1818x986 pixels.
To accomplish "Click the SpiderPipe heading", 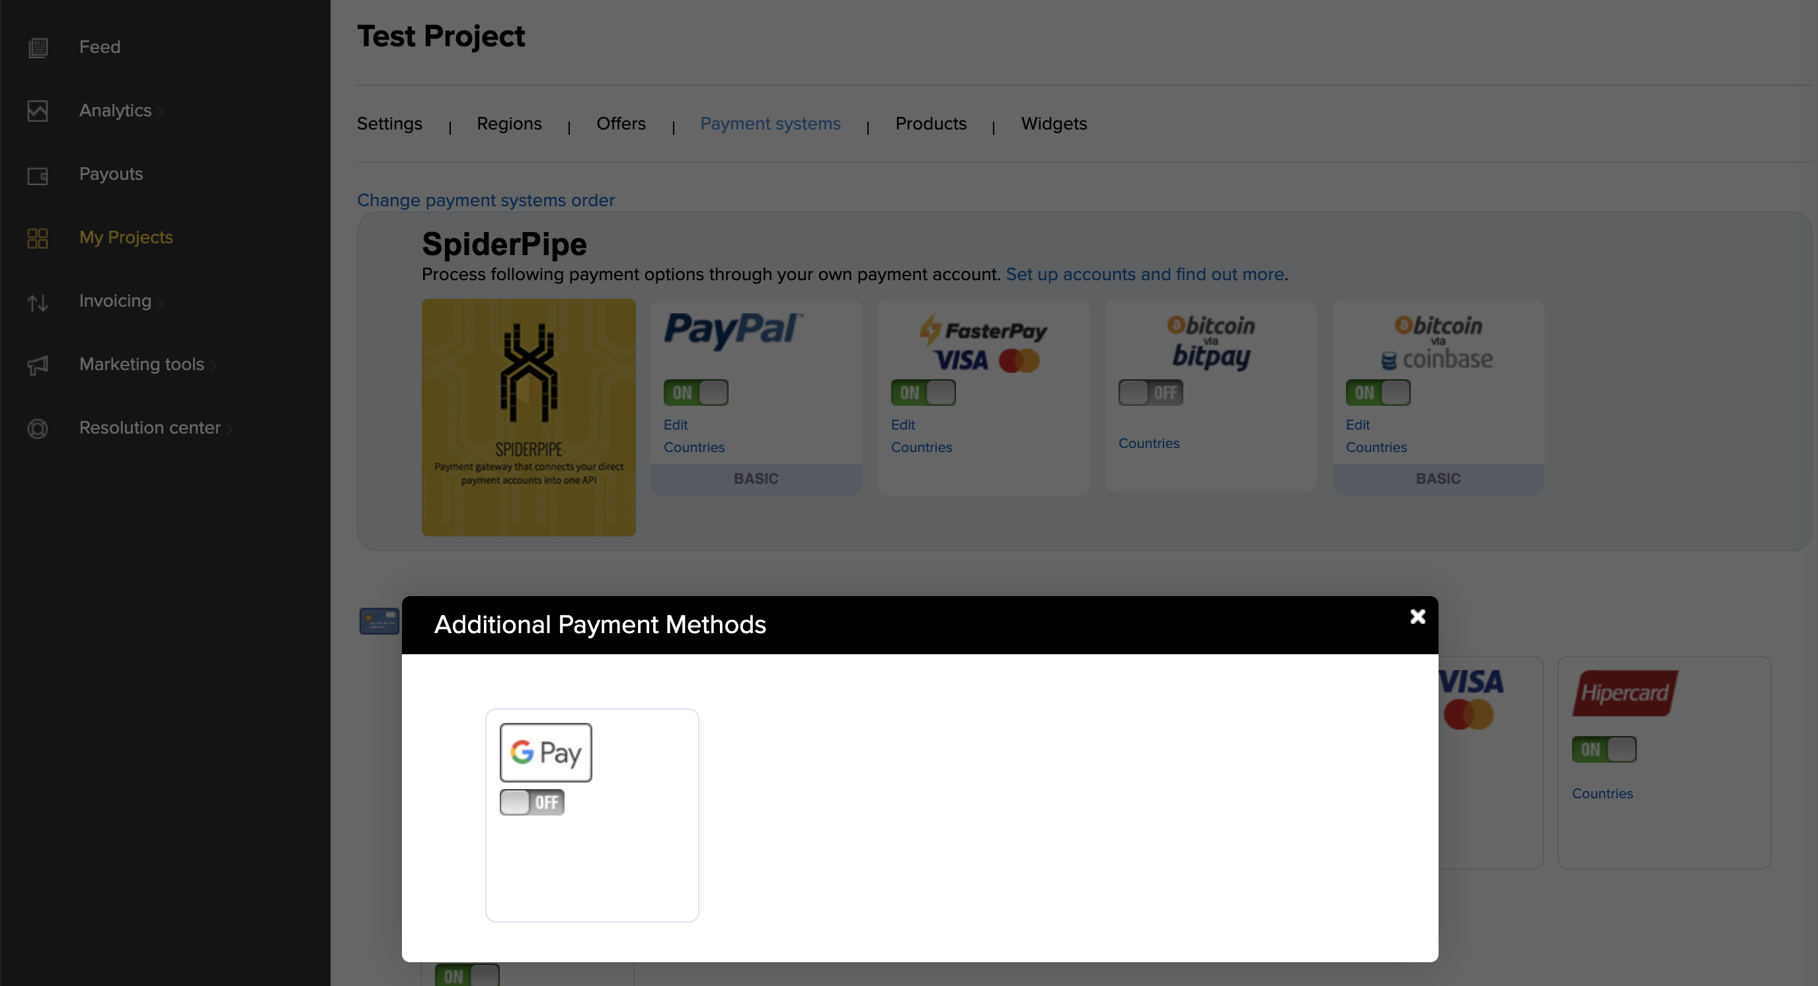I will tap(504, 244).
